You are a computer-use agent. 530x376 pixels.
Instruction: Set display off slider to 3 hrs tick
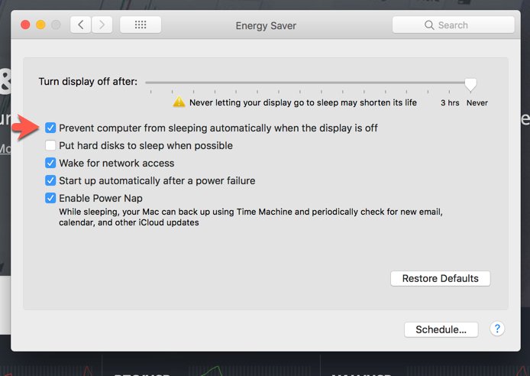[449, 92]
